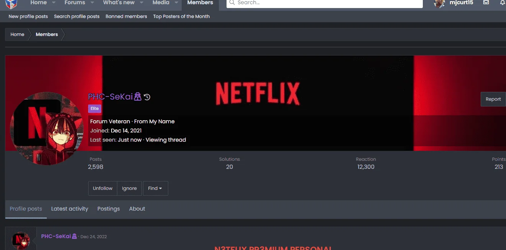Image resolution: width=506 pixels, height=250 pixels.
Task: Click the Members breadcrumb
Action: coord(47,34)
